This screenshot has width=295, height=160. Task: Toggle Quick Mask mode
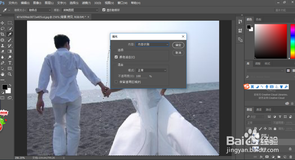[x=2, y=98]
